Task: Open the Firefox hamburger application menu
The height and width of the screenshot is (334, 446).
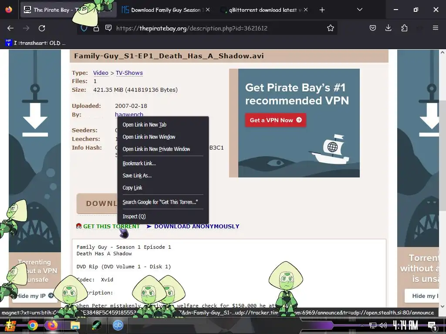Action: [x=435, y=28]
